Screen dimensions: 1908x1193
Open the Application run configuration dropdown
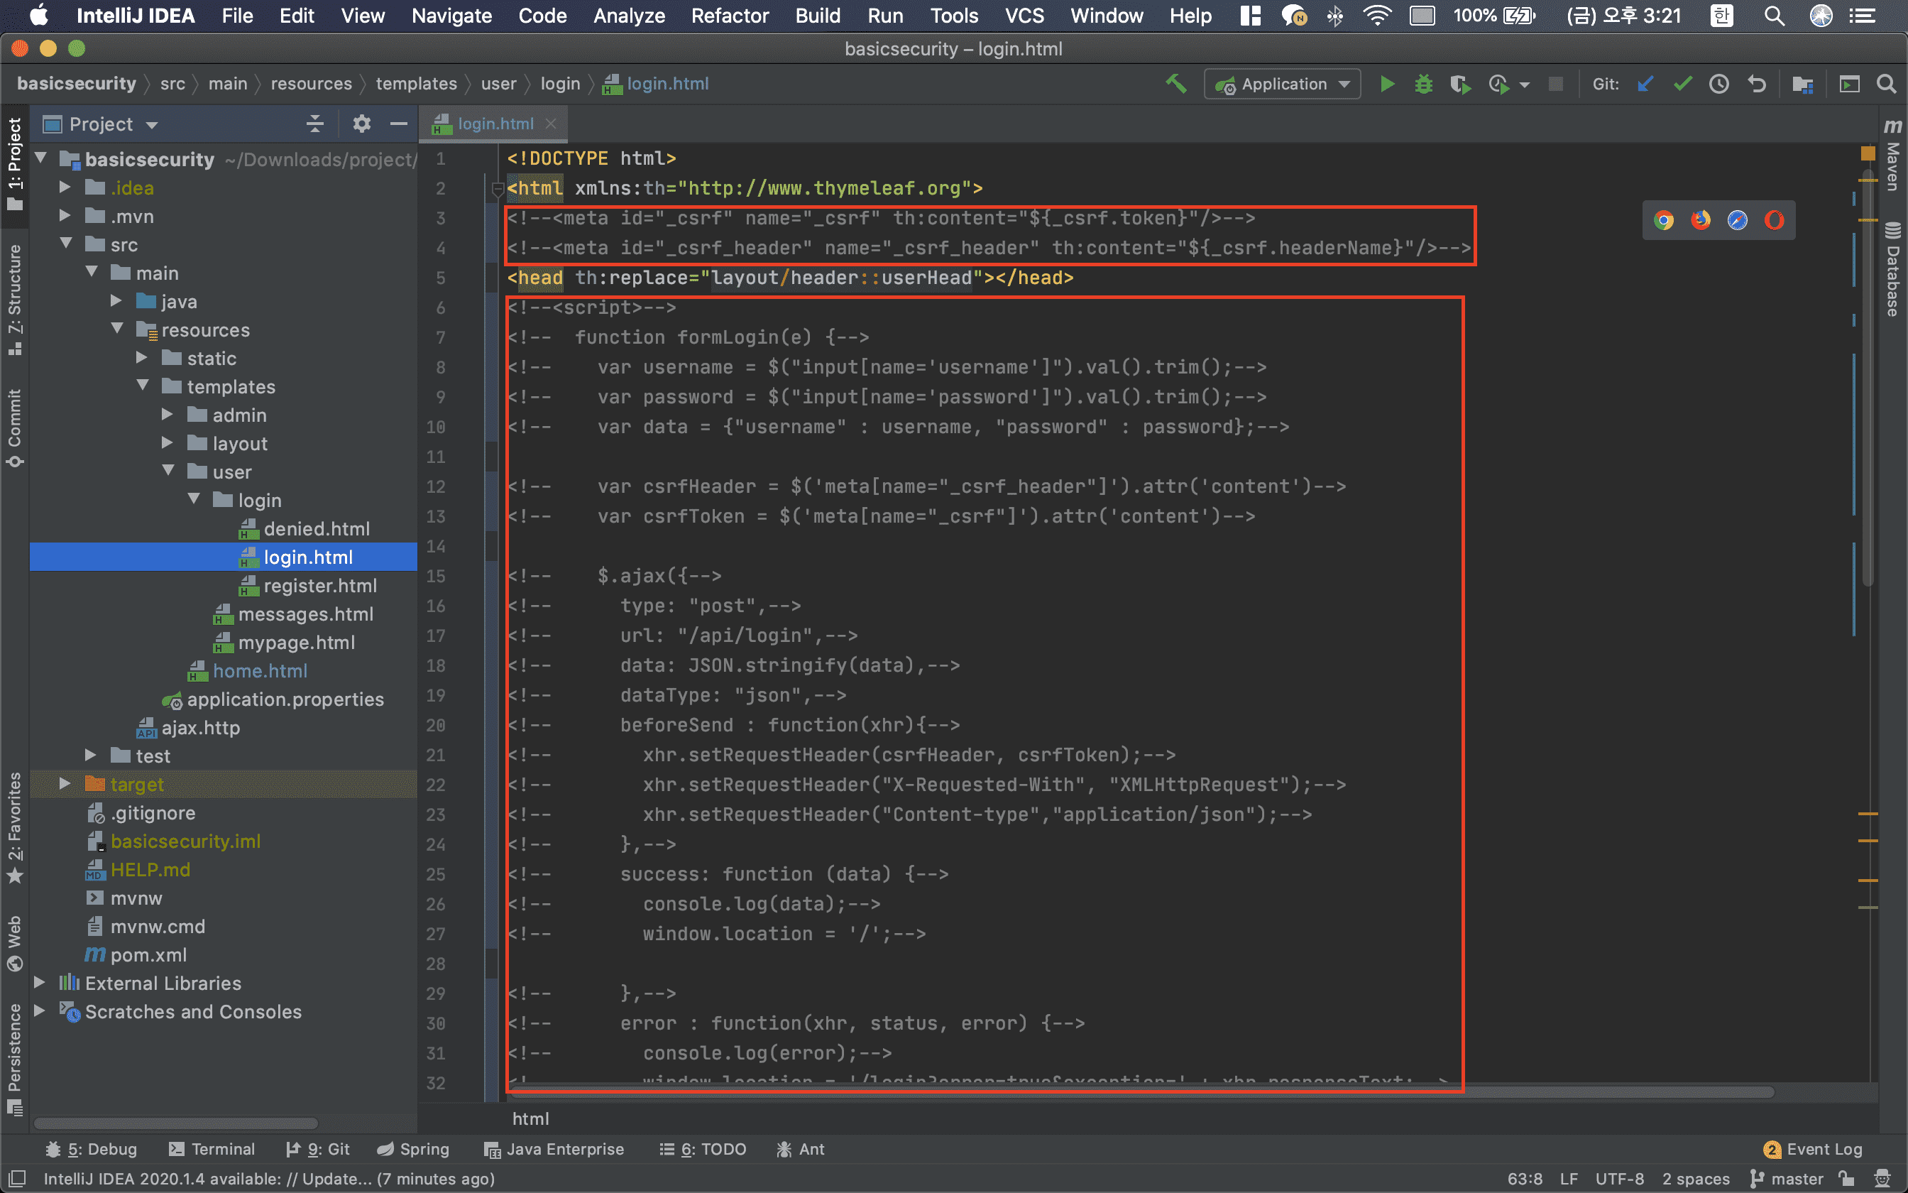click(1282, 85)
